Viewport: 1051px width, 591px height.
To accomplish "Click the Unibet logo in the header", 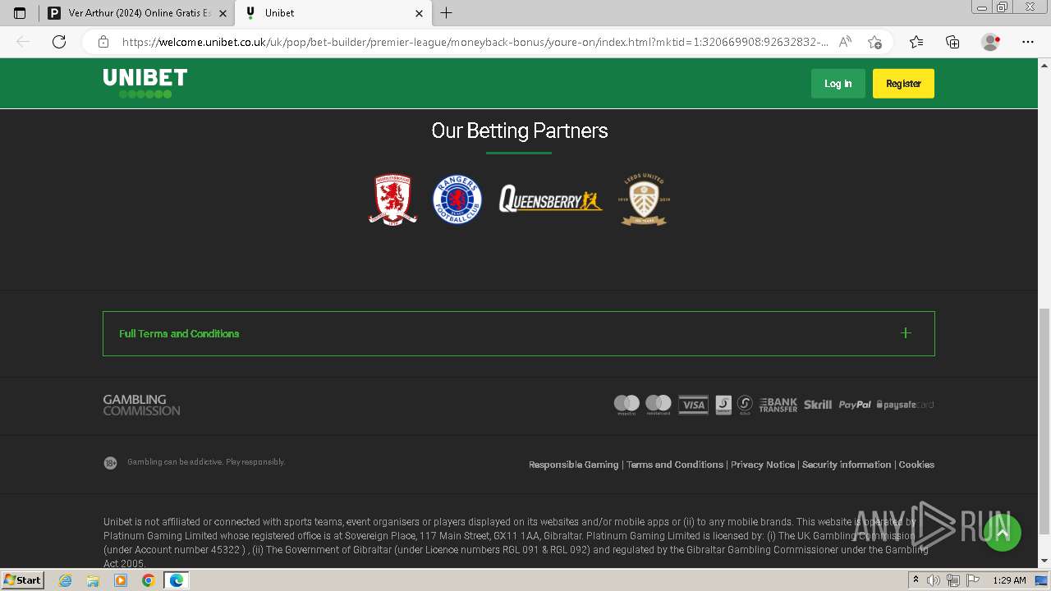I will pyautogui.click(x=145, y=83).
